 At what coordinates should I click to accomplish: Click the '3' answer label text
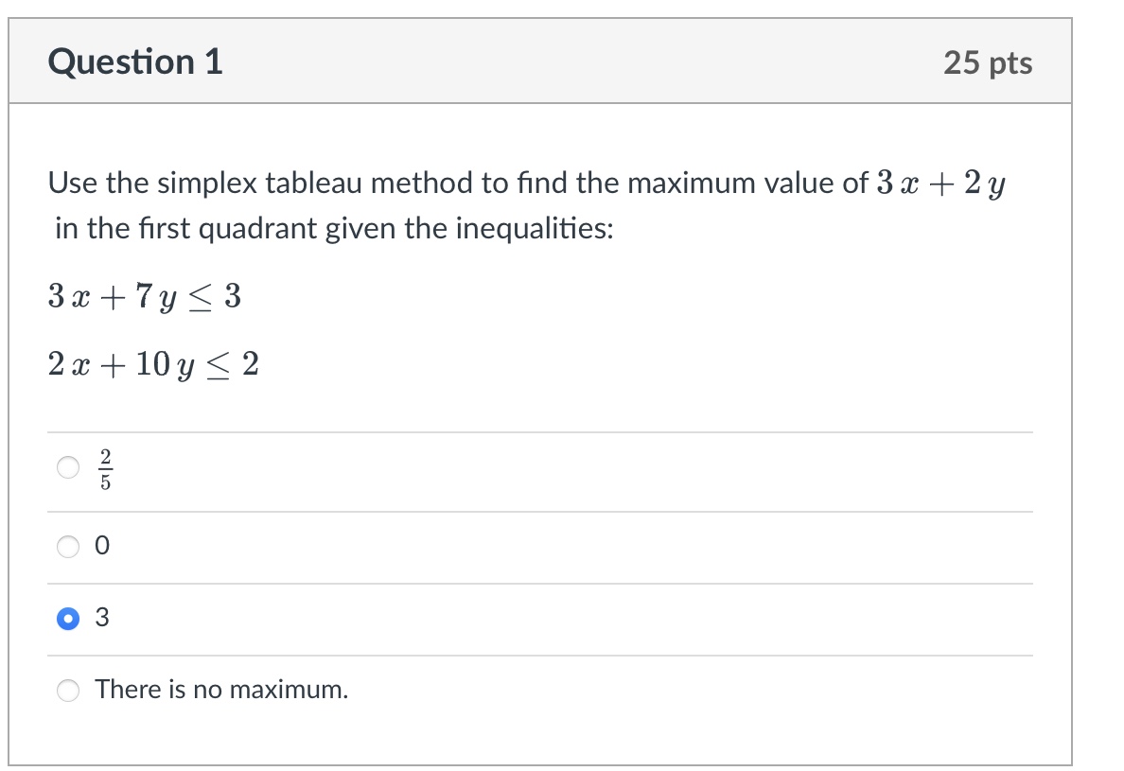point(104,619)
